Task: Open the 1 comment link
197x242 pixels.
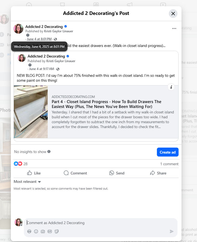Action: pyautogui.click(x=169, y=164)
